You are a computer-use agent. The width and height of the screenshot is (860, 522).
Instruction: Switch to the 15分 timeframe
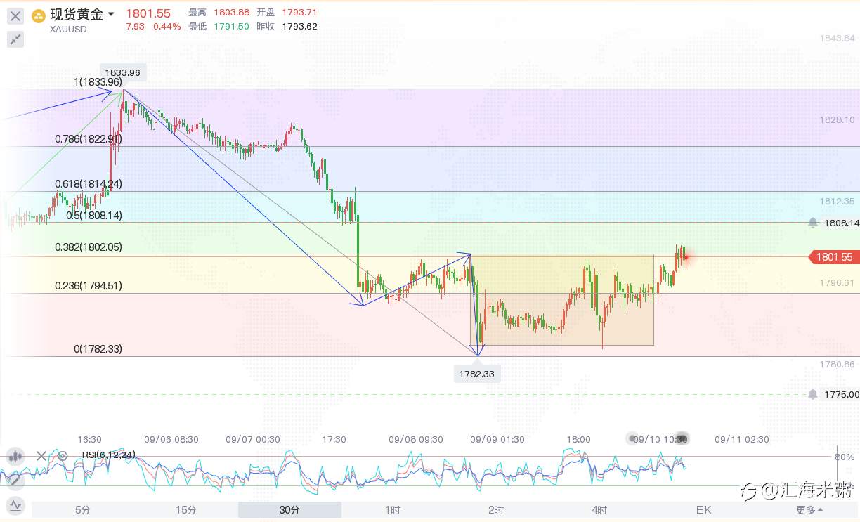(186, 510)
